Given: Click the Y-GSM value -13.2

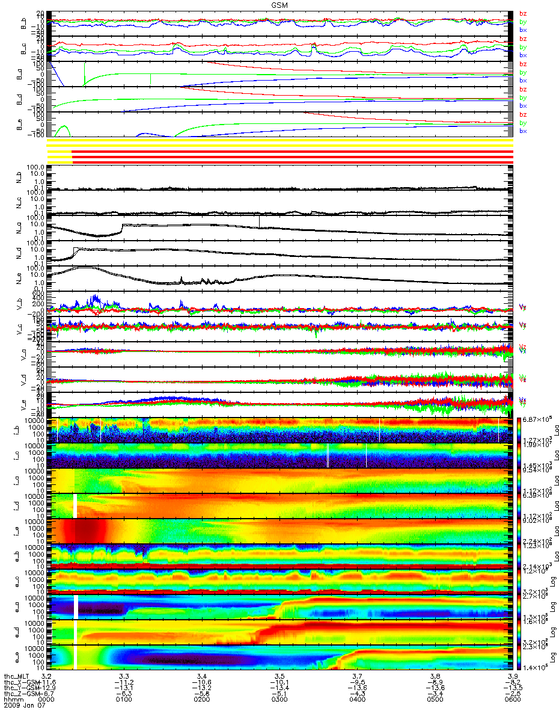Looking at the screenshot, I should point(202,688).
